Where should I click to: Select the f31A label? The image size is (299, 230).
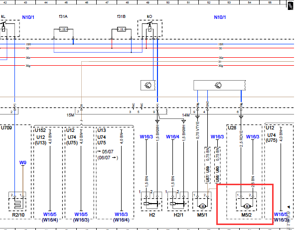[x=63, y=16]
